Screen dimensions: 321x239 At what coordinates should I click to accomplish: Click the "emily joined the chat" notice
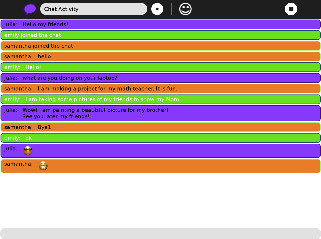[x=33, y=35]
